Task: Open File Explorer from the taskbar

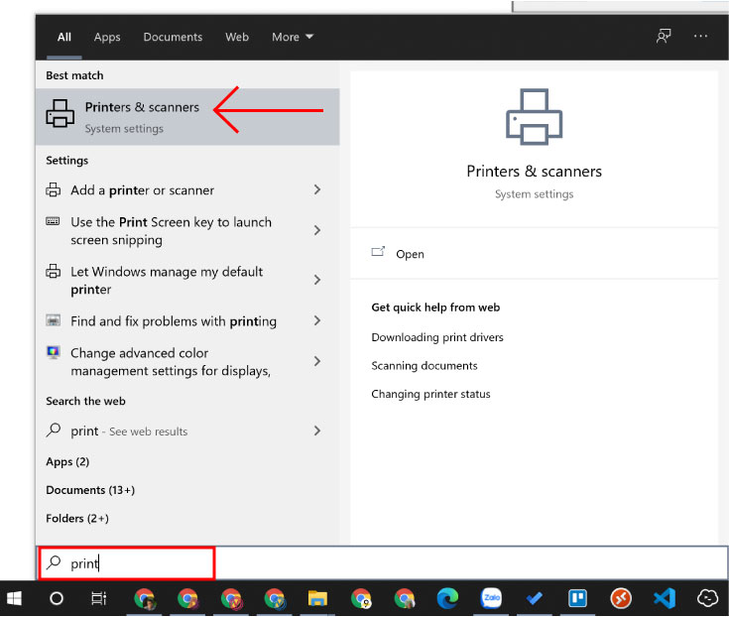Action: tap(317, 598)
